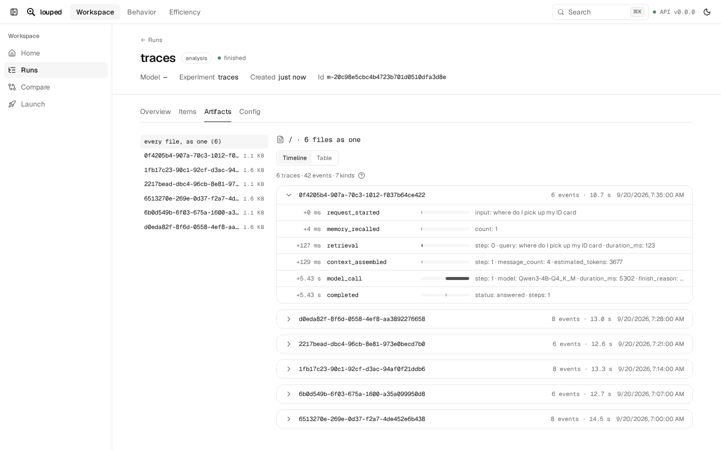This screenshot has width=721, height=450.
Task: Click the Launch rocket icon
Action: click(x=12, y=104)
